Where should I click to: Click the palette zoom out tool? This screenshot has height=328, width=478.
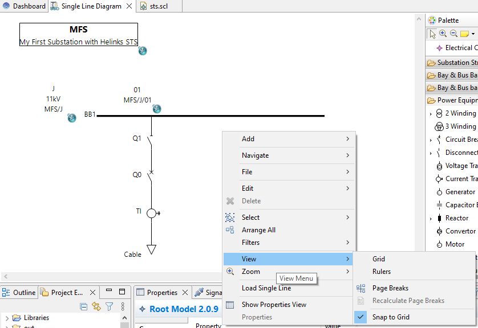tap(453, 34)
